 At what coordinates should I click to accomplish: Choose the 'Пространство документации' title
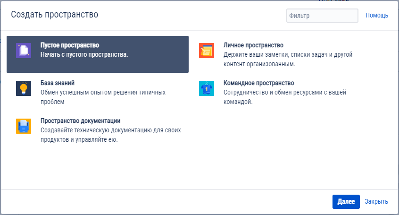coord(83,121)
